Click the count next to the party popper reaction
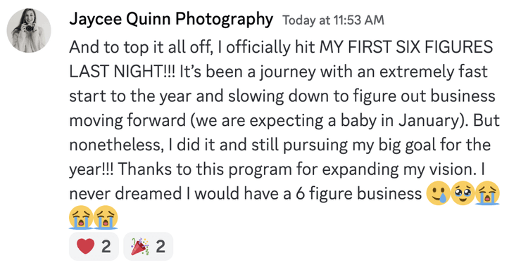 tap(161, 247)
